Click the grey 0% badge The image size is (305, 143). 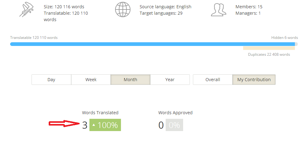(x=174, y=125)
